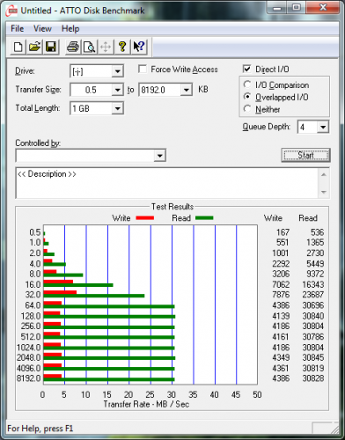345x440 pixels.
Task: Activate the context help pointer icon
Action: (139, 47)
